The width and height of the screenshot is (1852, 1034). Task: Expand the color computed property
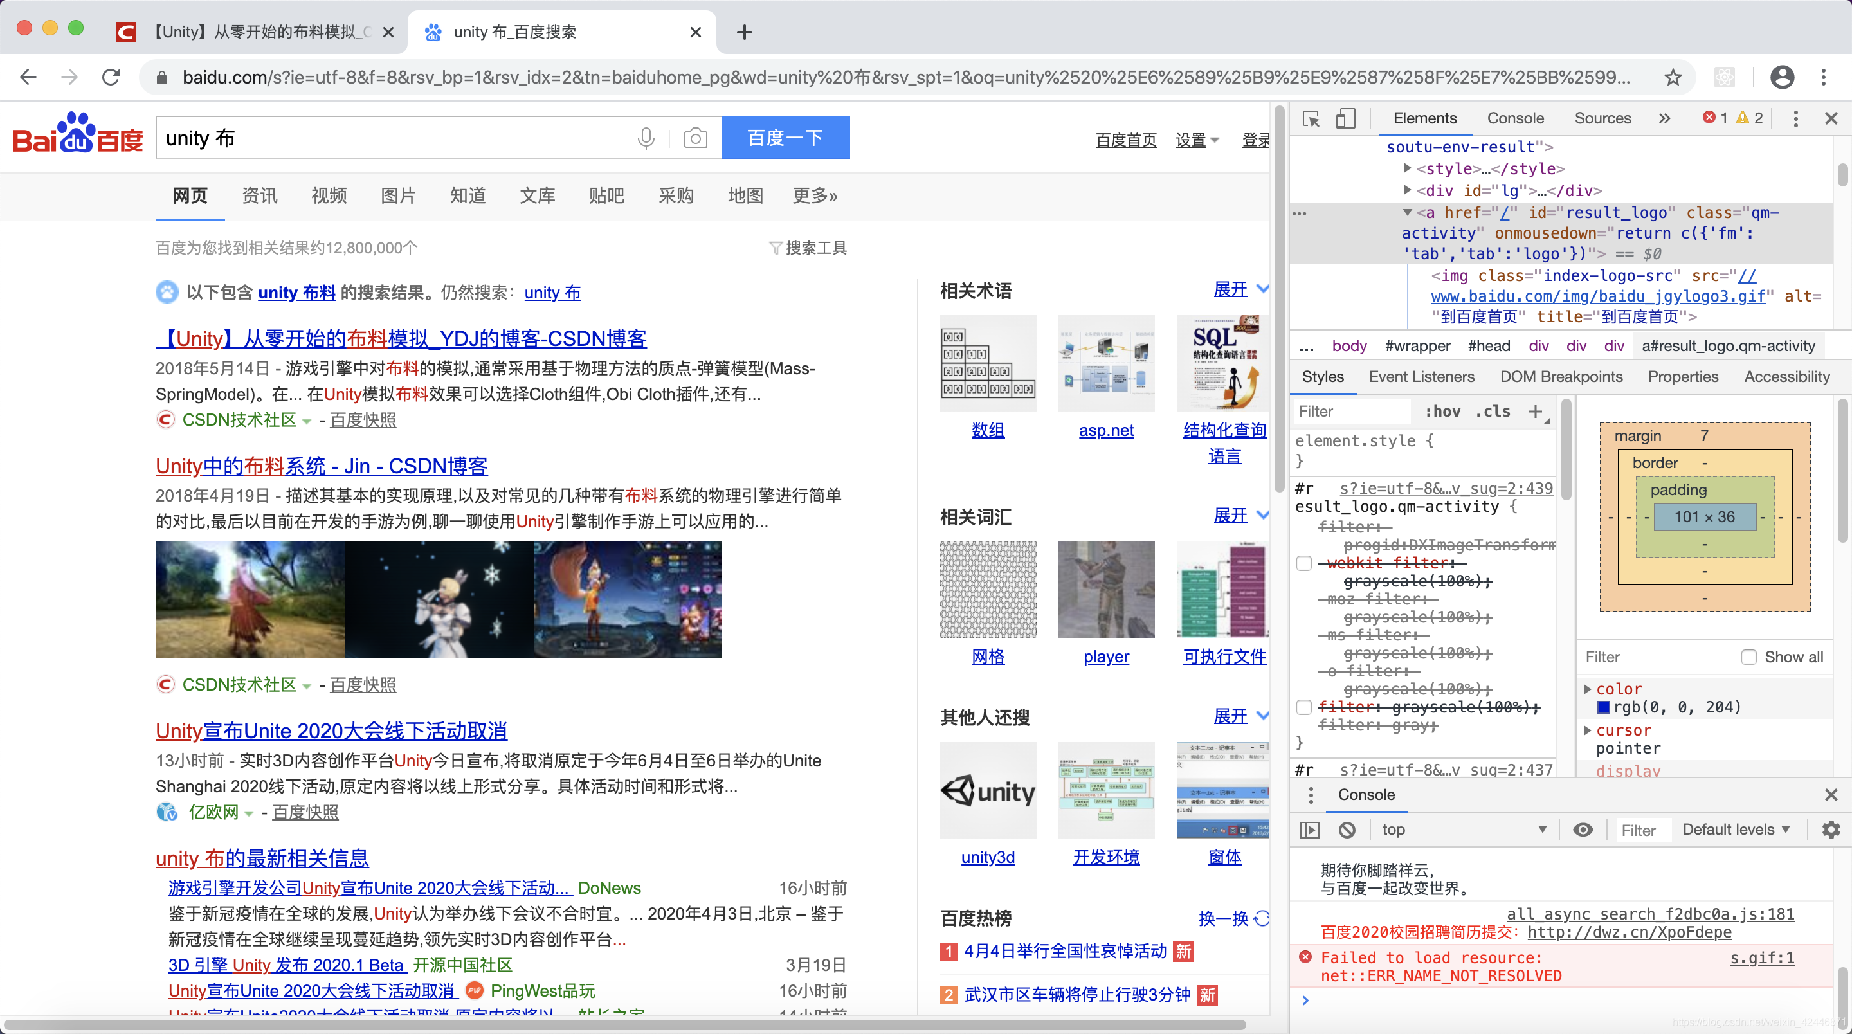pos(1588,689)
